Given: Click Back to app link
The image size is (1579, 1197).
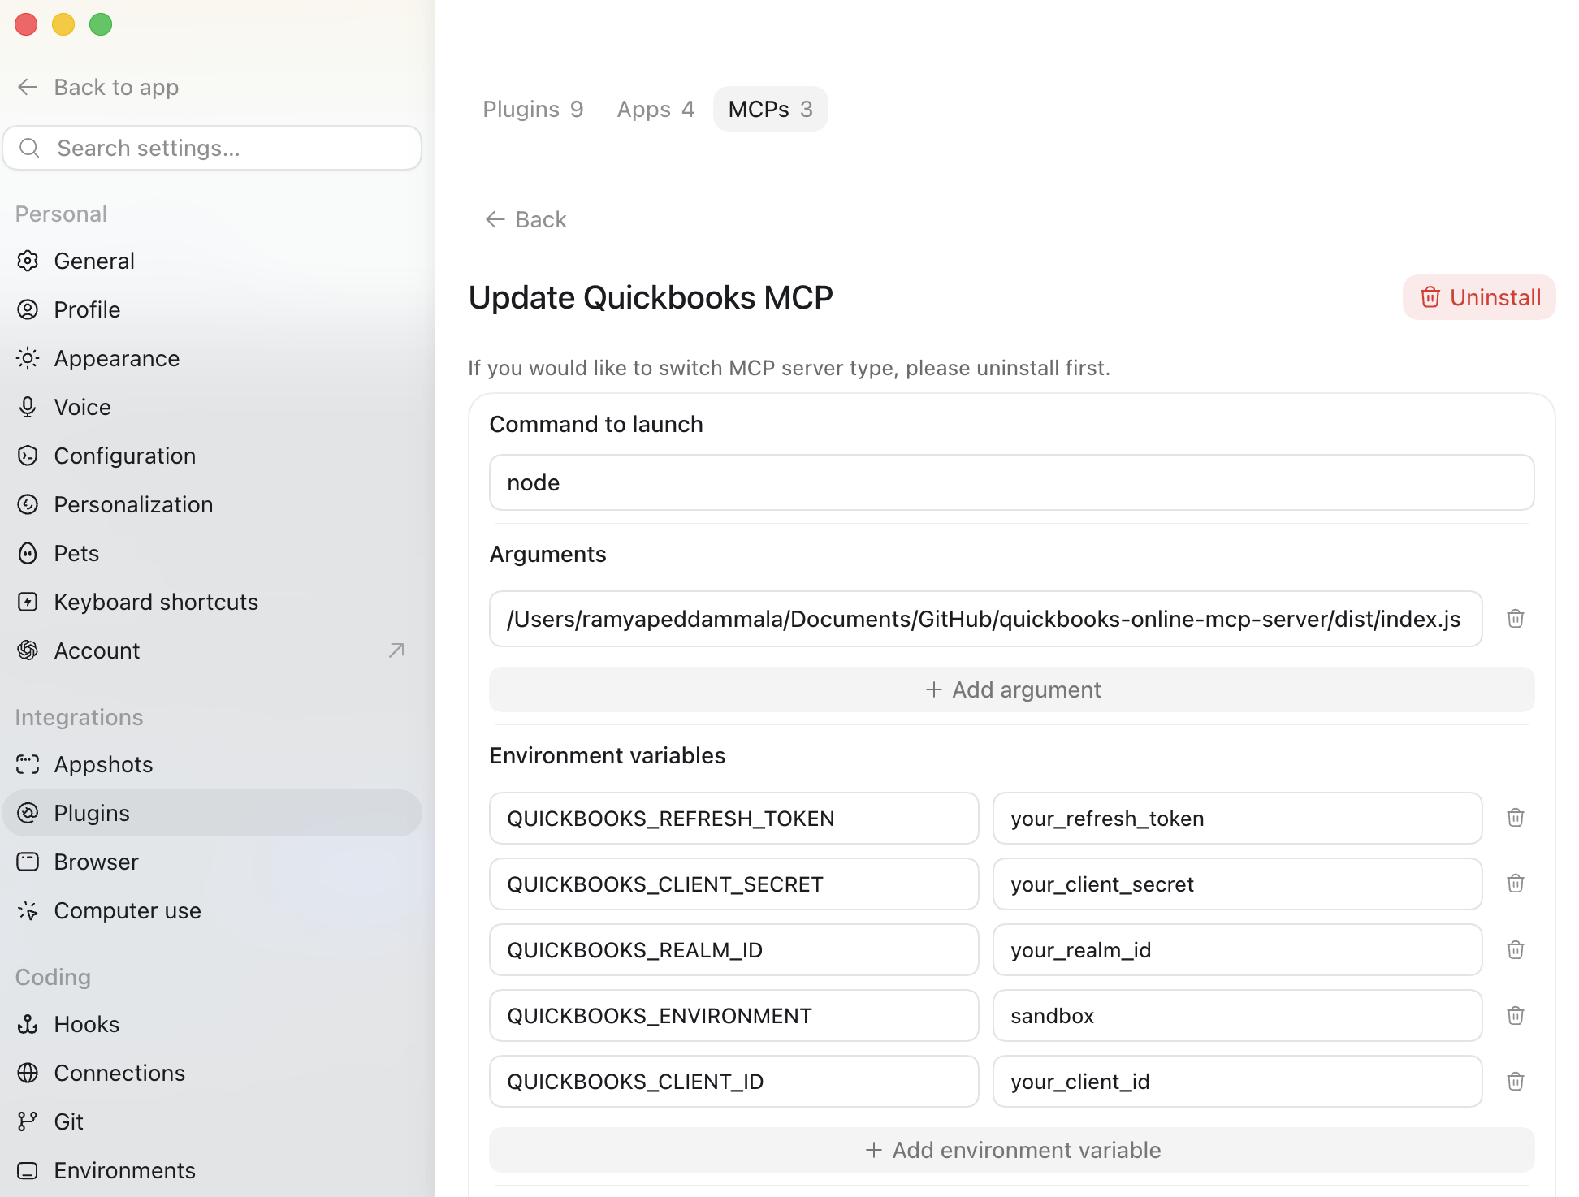Looking at the screenshot, I should pyautogui.click(x=98, y=87).
